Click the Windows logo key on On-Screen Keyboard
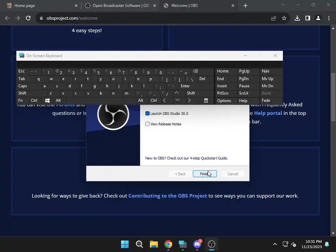 (47, 100)
